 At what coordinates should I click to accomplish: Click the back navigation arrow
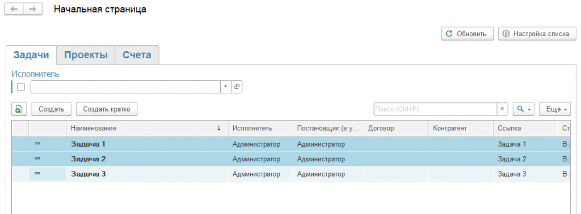tap(14, 10)
